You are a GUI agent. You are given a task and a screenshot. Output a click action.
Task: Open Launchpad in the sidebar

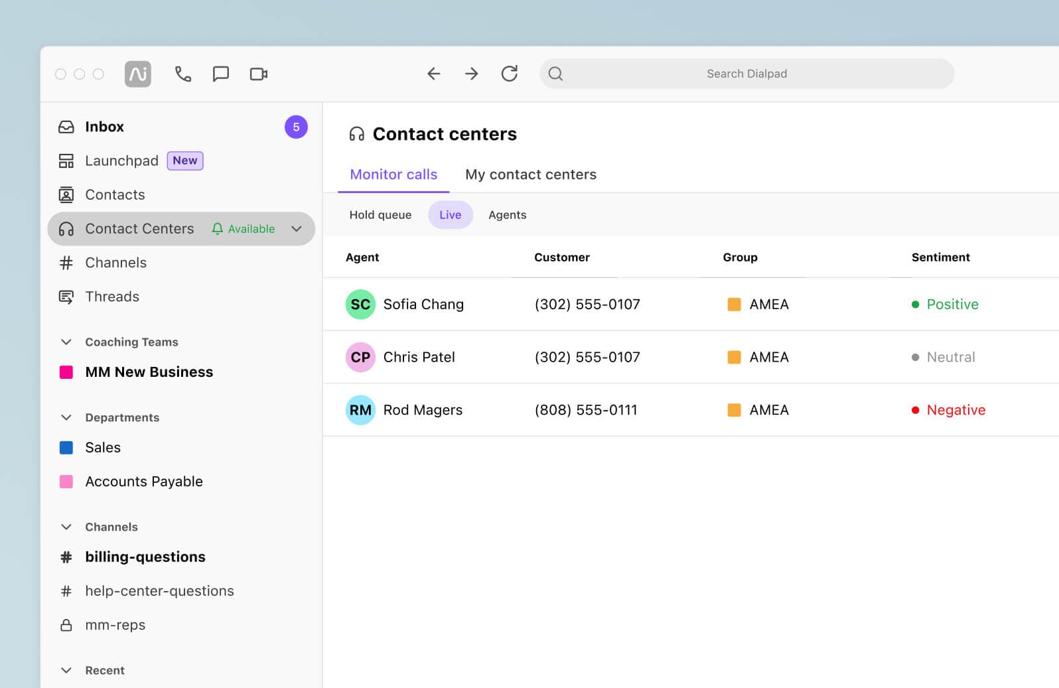121,161
